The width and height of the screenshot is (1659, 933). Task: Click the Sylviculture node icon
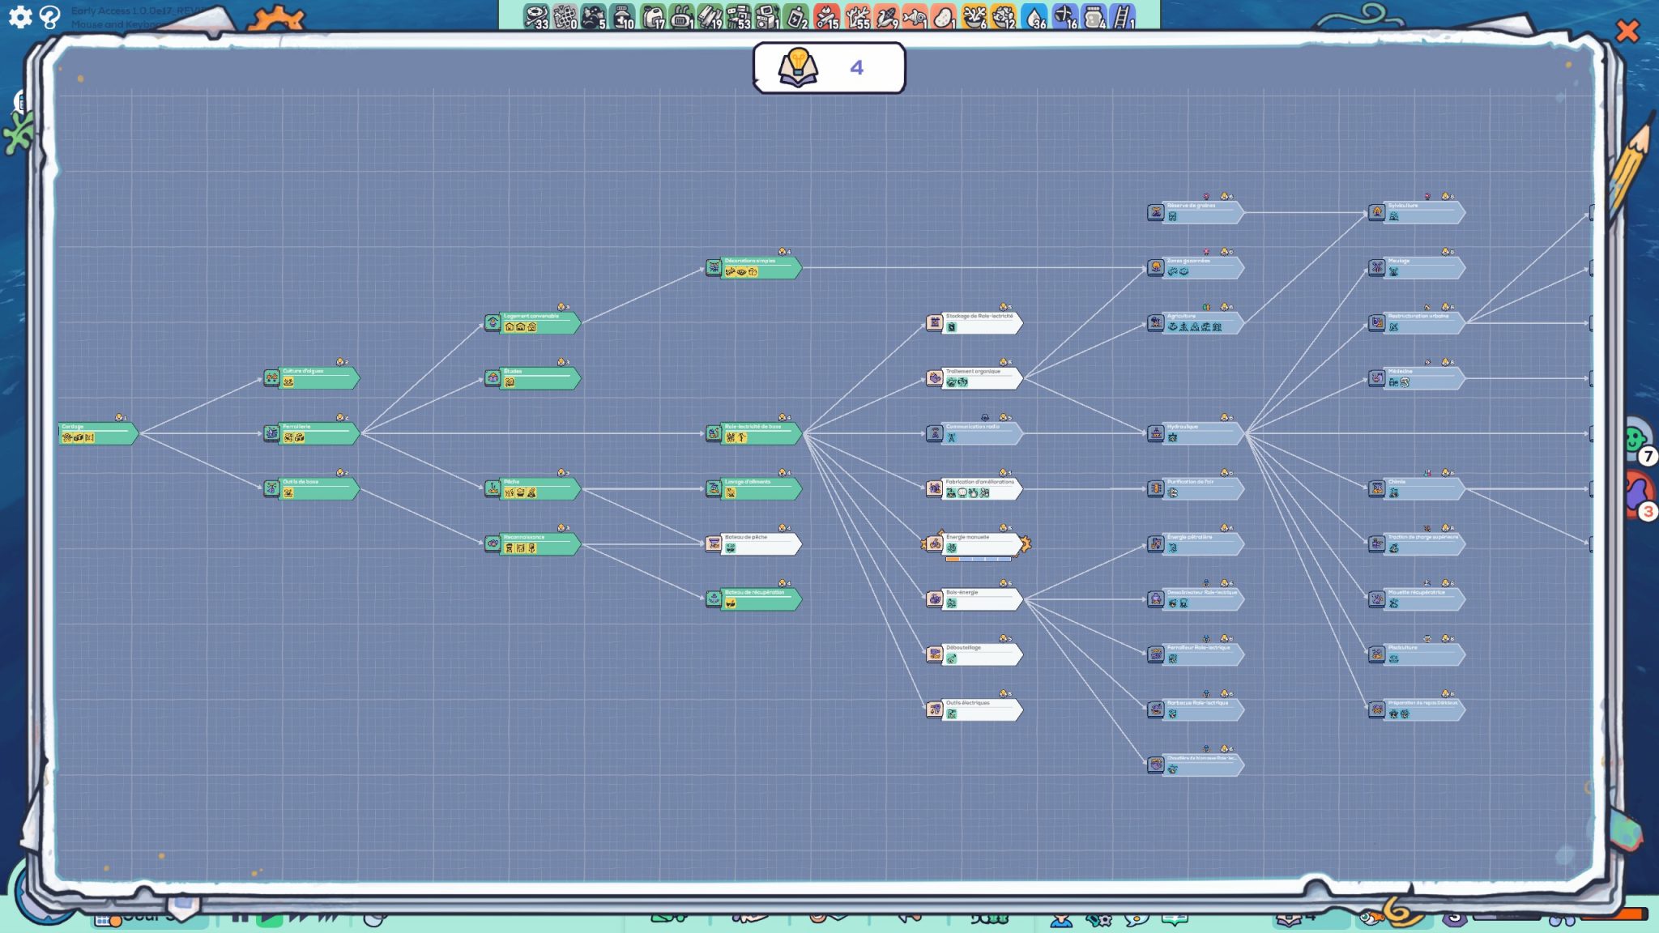pos(1377,213)
